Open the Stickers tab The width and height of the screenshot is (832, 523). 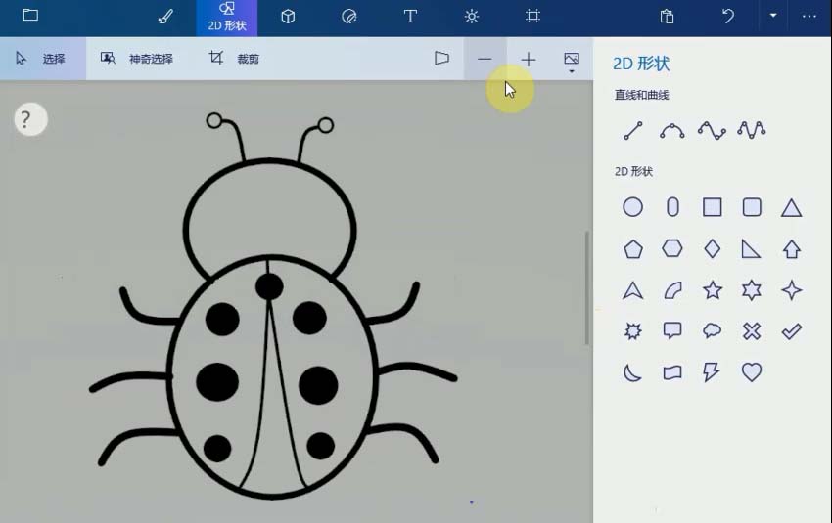tap(348, 17)
